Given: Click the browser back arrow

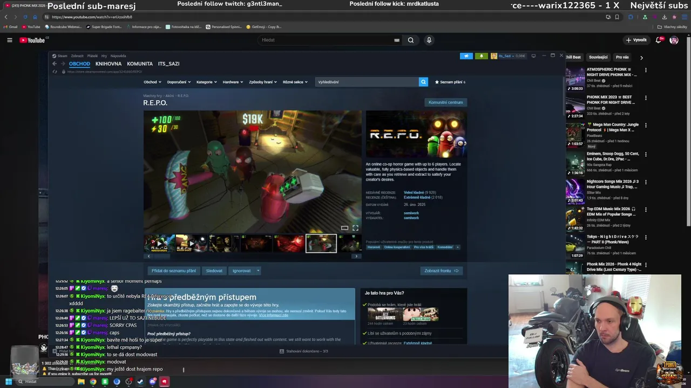Looking at the screenshot, I should click(x=6, y=17).
